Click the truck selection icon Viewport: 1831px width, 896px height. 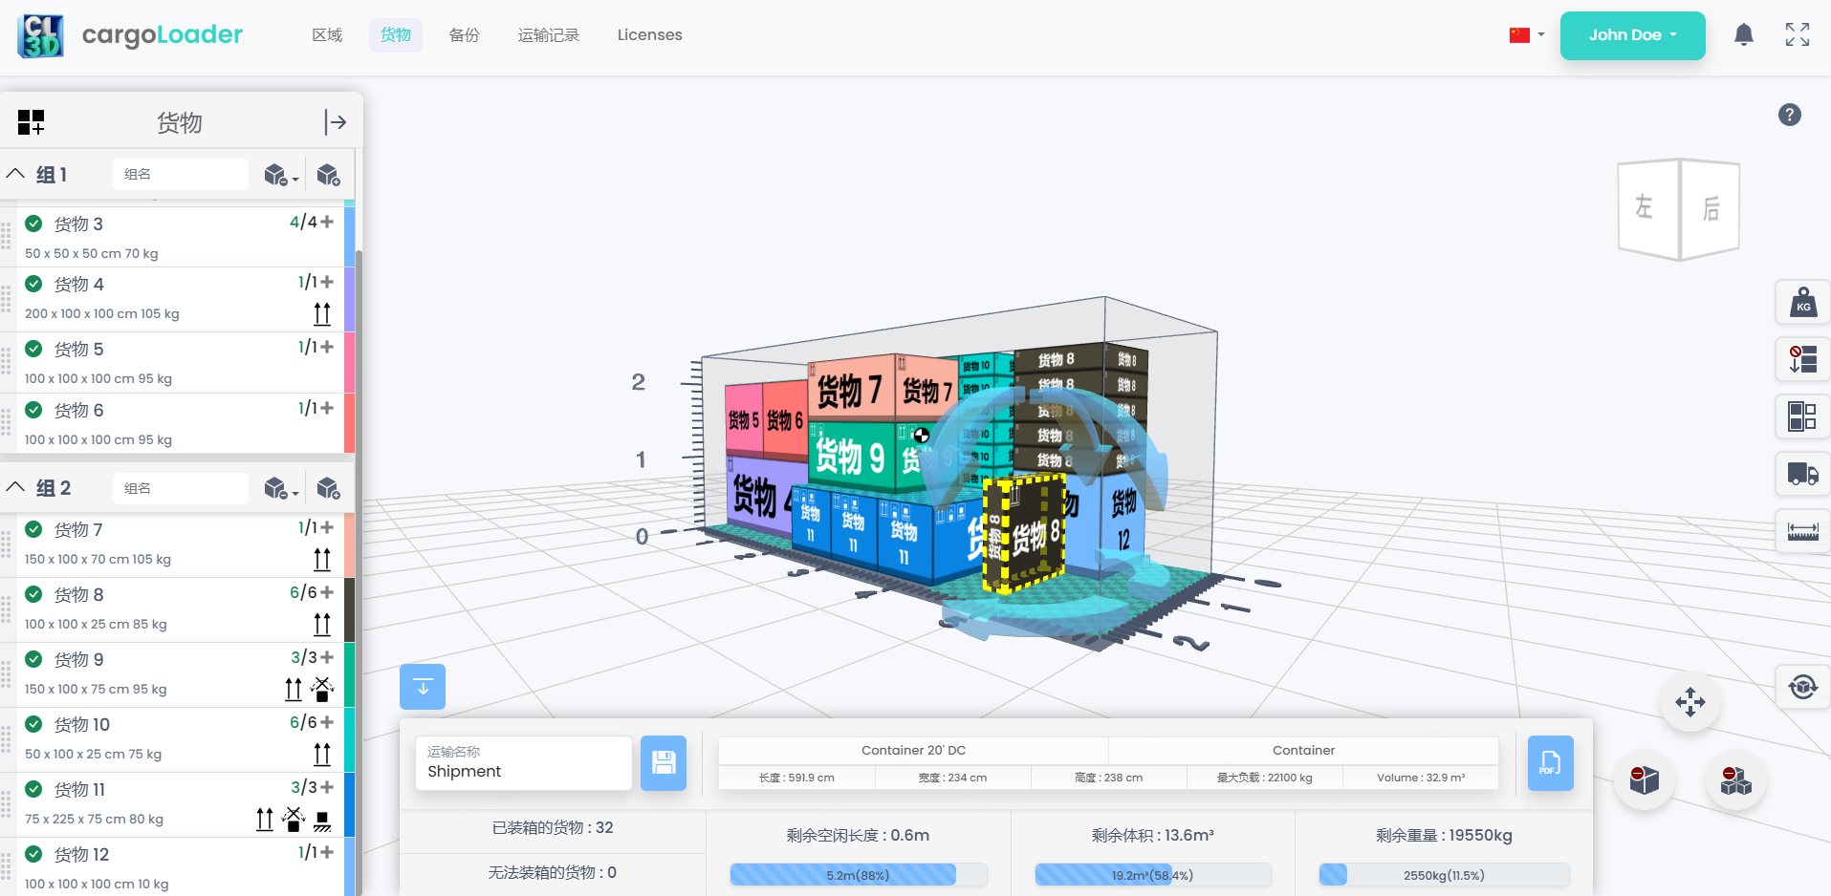pyautogui.click(x=1801, y=474)
